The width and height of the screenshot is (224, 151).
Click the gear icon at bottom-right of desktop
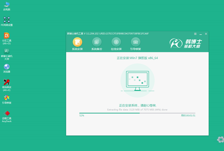click(220, 140)
